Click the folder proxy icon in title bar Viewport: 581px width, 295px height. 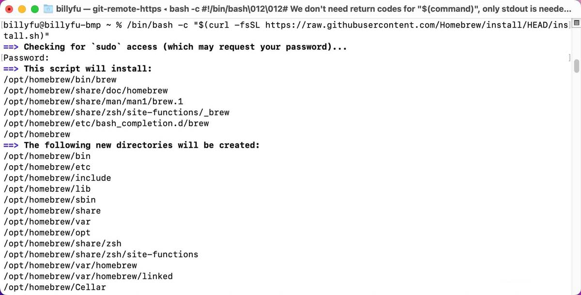tap(48, 9)
